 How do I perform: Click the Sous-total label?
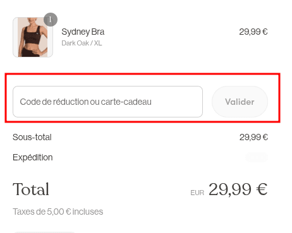coord(32,137)
